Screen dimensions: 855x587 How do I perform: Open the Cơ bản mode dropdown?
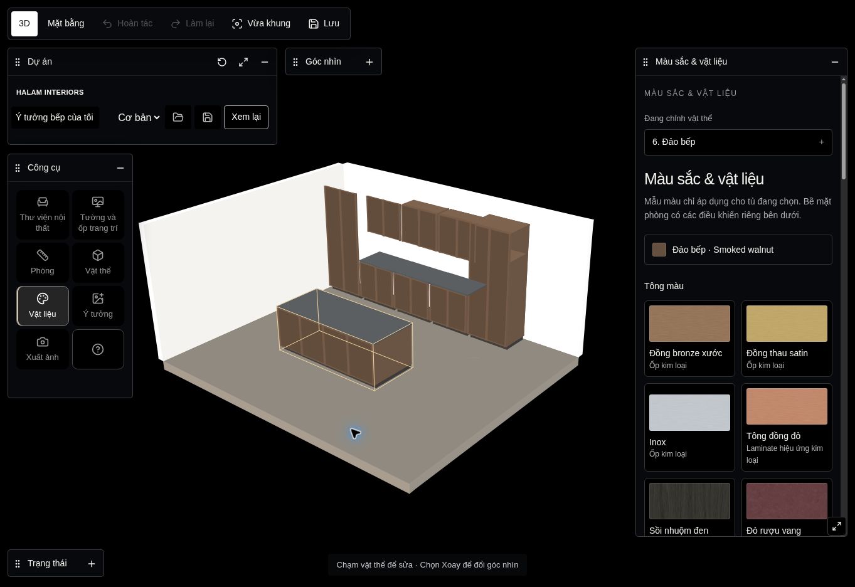pos(139,117)
